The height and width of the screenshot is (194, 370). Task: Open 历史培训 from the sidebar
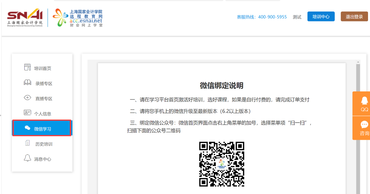pos(44,144)
